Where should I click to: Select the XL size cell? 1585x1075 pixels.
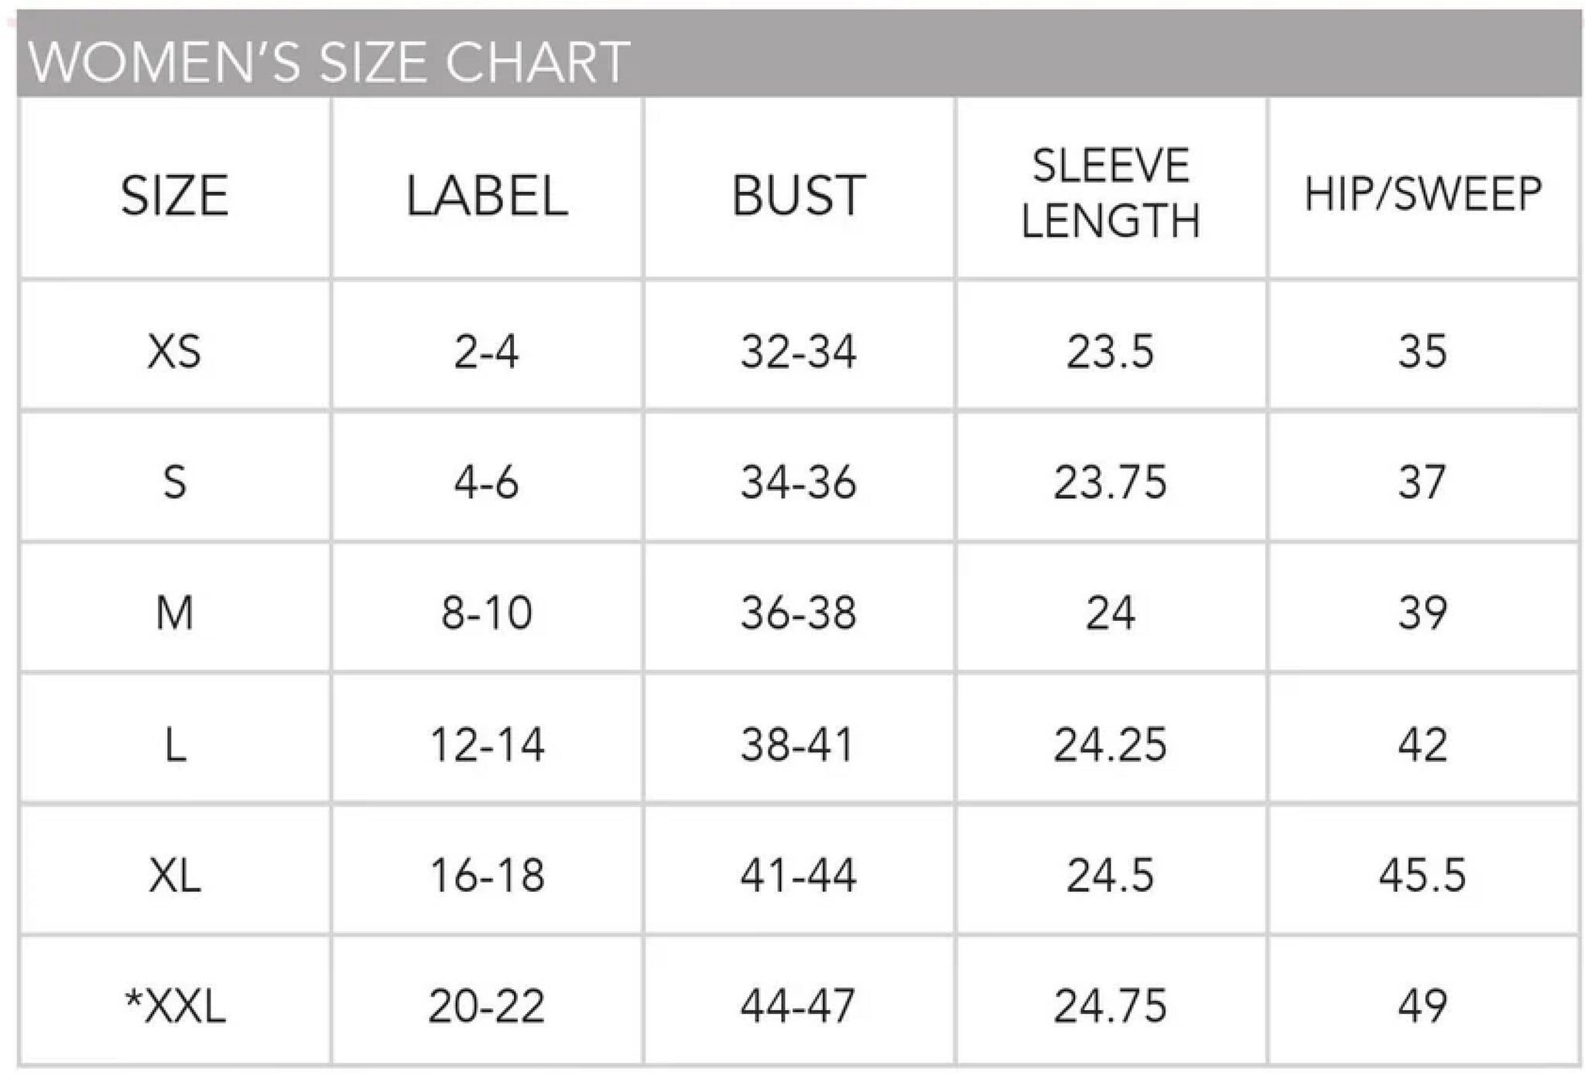(175, 875)
